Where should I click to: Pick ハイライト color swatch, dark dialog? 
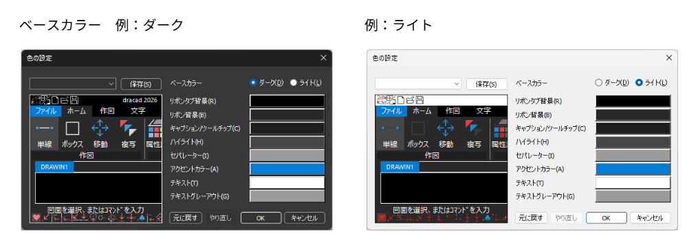pos(287,142)
